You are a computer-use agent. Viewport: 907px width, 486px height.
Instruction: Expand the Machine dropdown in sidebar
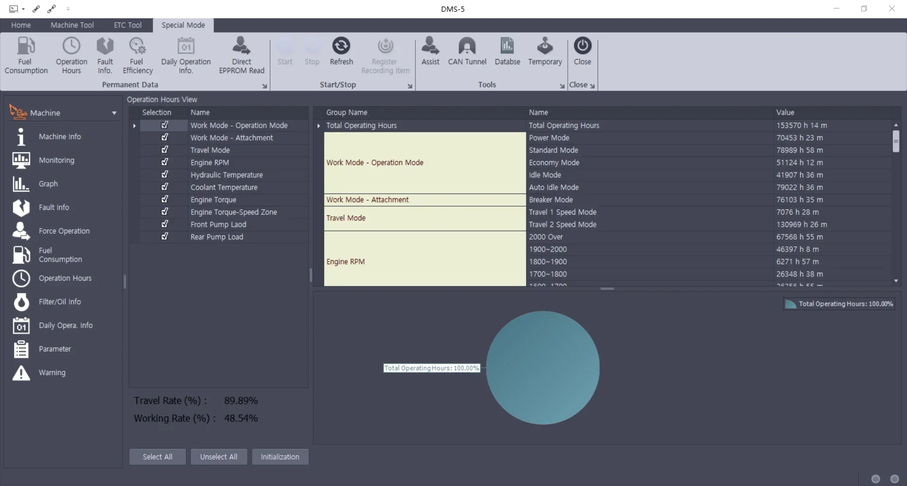114,113
